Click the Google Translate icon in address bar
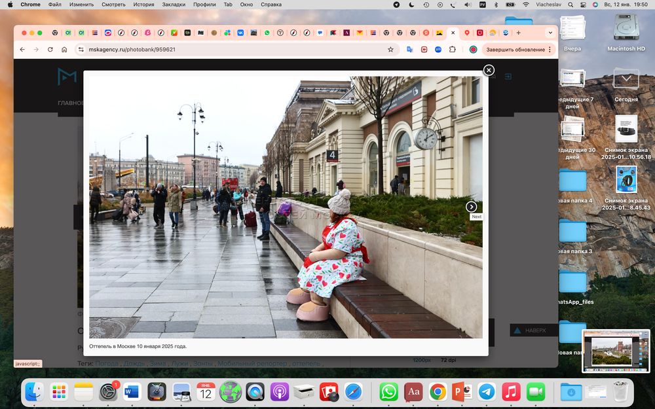655x409 pixels. (409, 49)
